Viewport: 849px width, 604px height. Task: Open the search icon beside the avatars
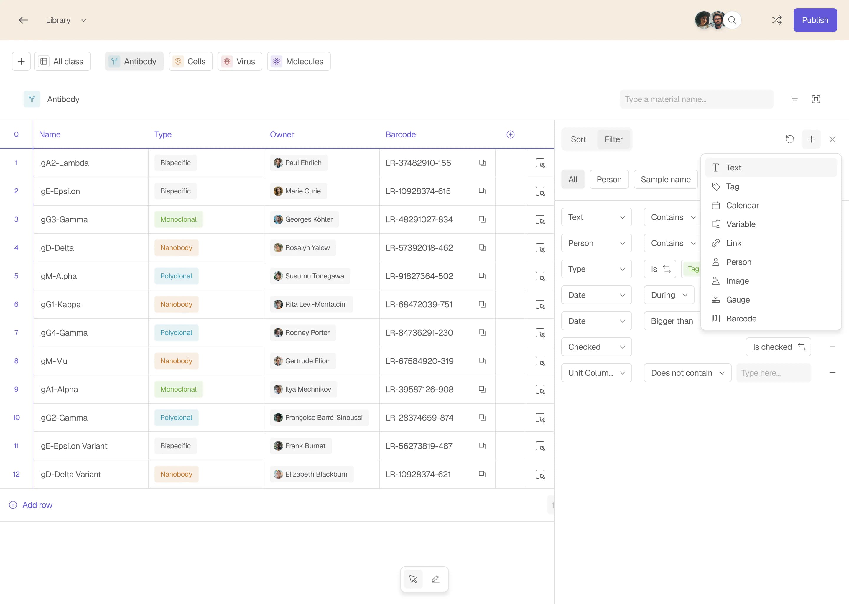(x=732, y=20)
